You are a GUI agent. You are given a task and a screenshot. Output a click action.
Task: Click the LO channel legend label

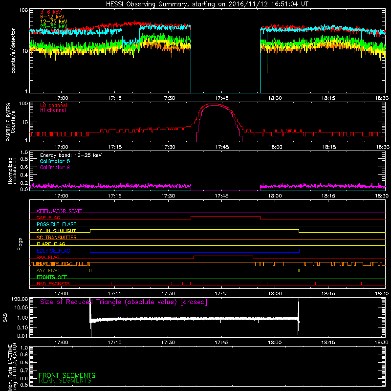point(54,106)
